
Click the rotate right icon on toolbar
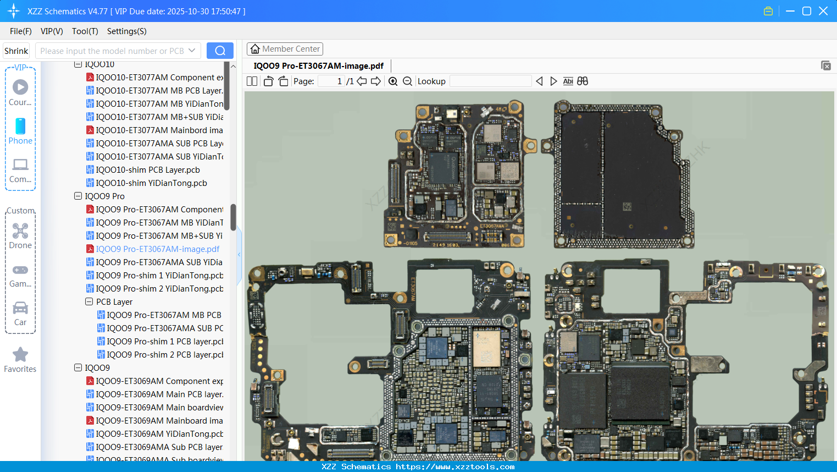[x=283, y=81]
